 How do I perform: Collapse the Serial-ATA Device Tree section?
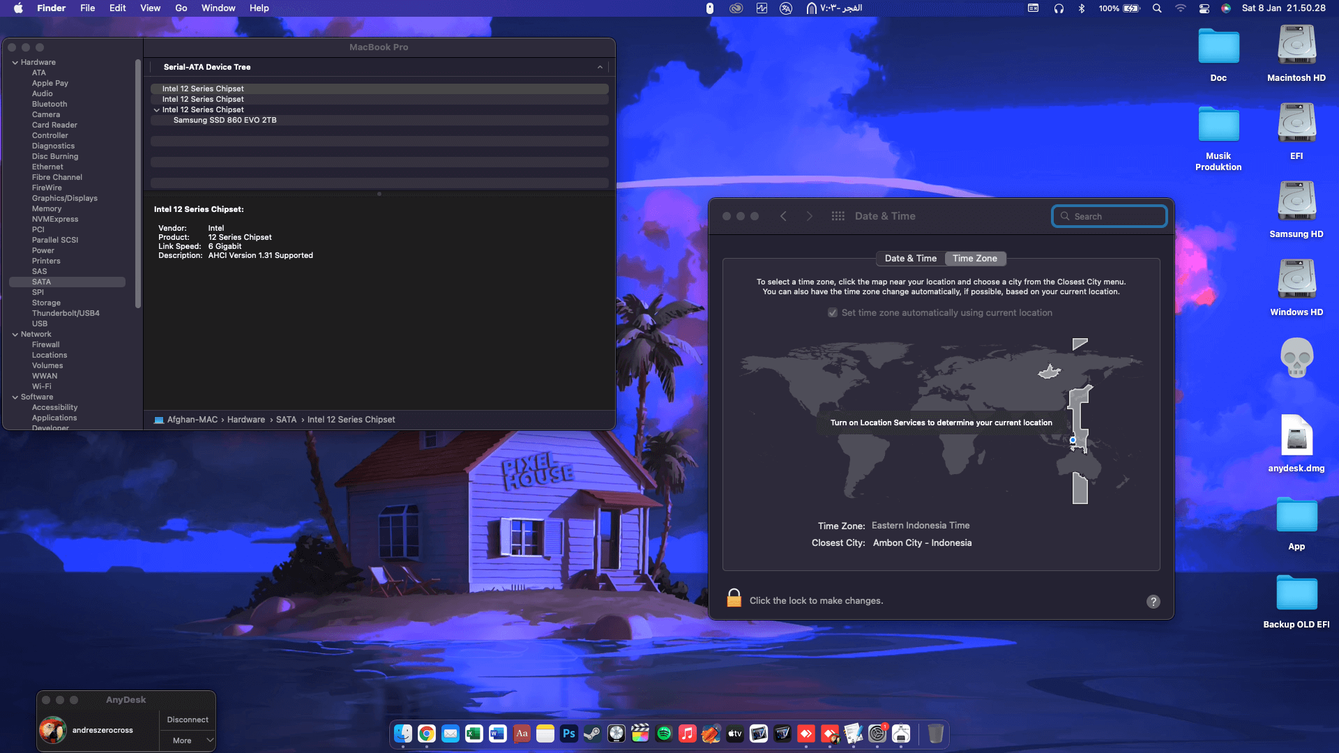600,67
